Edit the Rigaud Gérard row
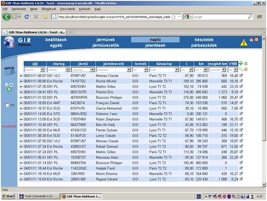This screenshot has width=267, height=201. [241, 179]
